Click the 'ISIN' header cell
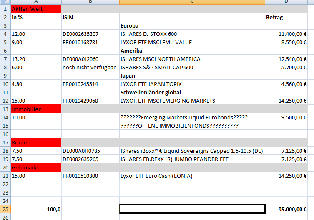 90,17
